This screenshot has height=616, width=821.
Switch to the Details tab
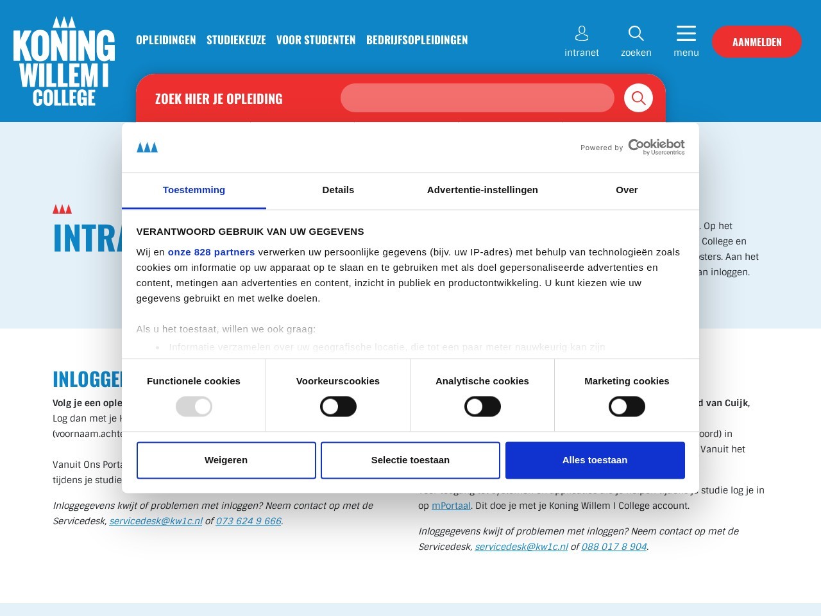point(338,190)
